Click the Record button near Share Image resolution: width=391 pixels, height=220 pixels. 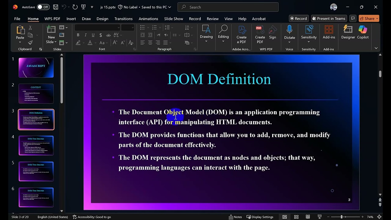click(x=299, y=18)
